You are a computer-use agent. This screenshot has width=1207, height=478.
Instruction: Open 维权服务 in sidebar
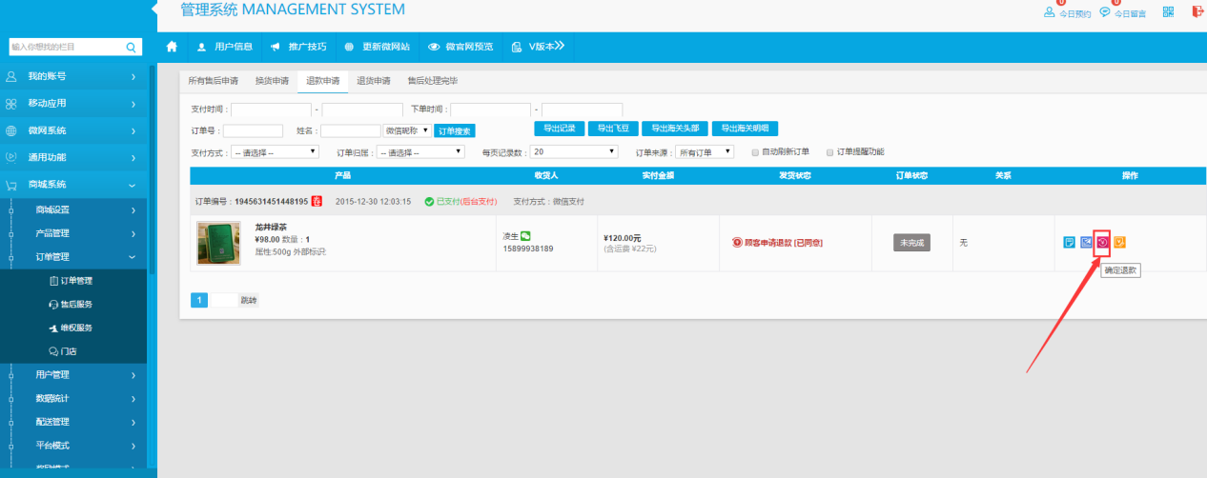(x=76, y=329)
